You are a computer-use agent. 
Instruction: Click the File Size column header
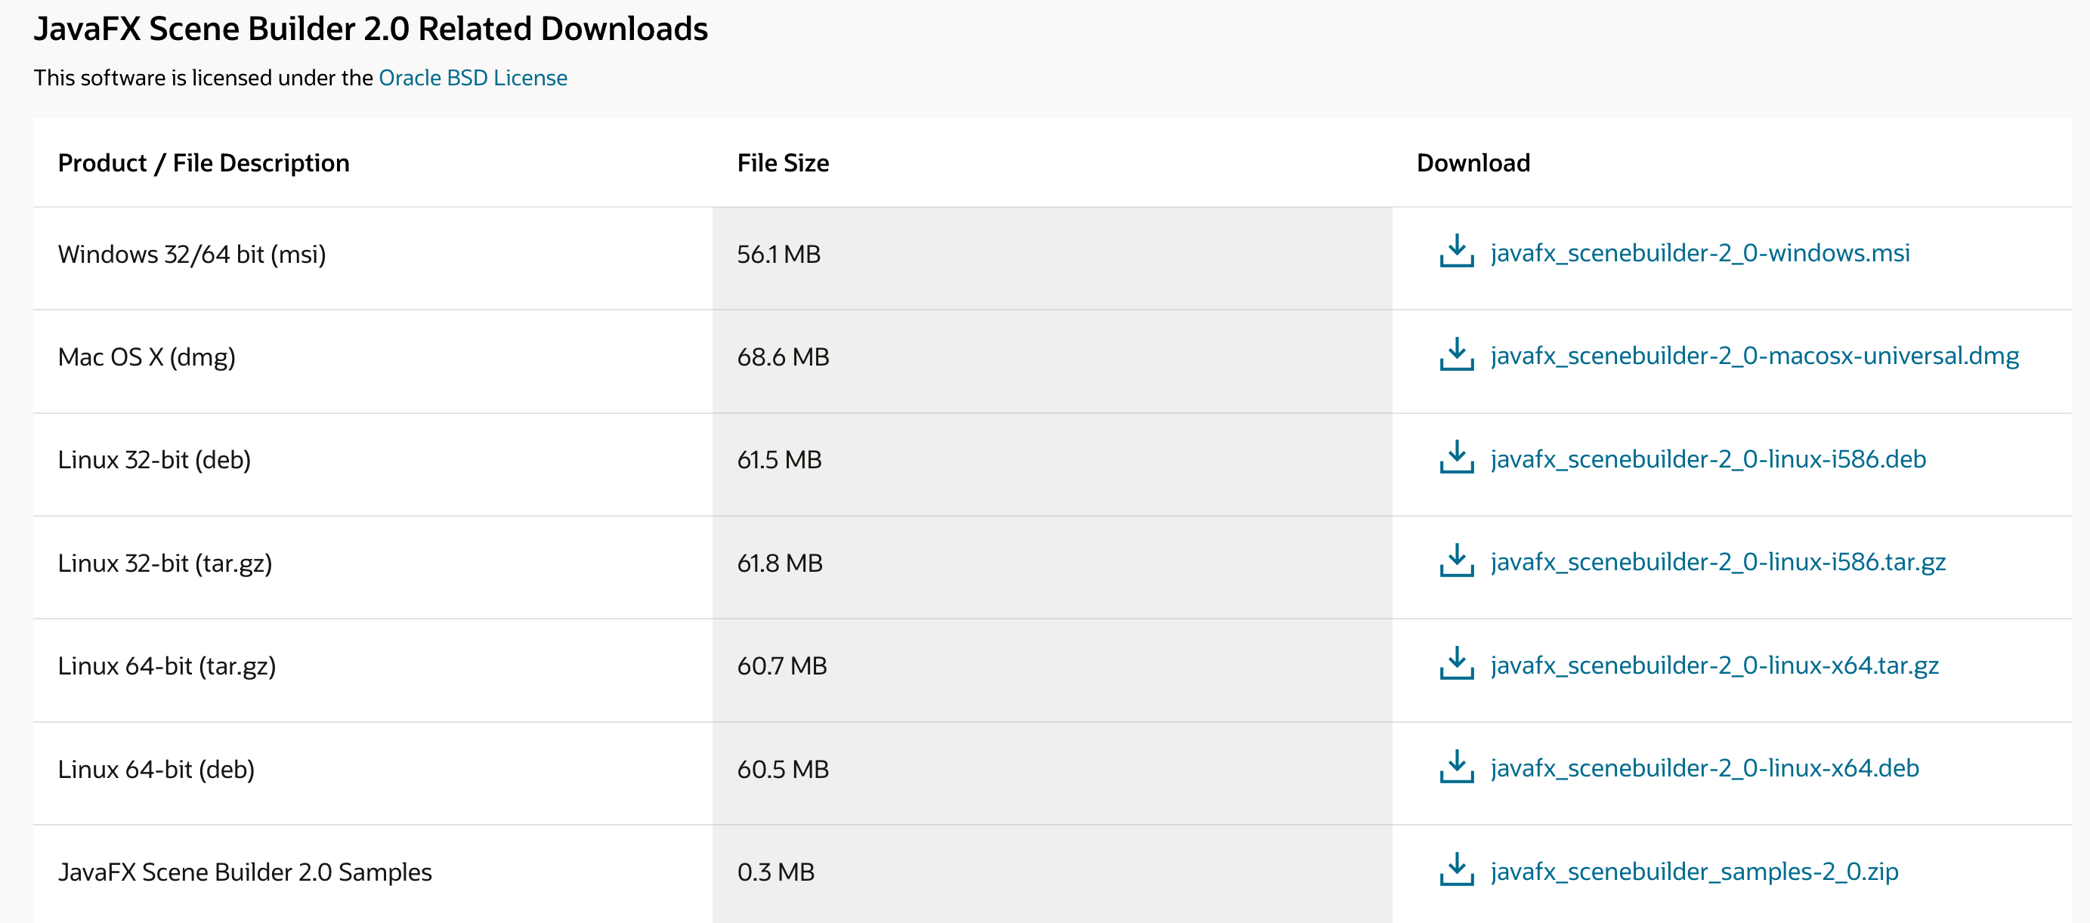[x=782, y=163]
